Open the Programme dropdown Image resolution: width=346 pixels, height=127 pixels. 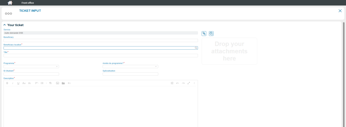[x=31, y=67]
